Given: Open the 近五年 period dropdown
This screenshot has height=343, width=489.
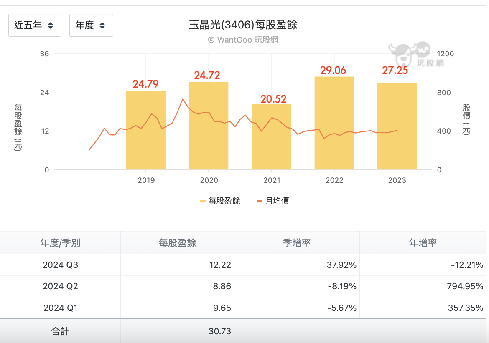Looking at the screenshot, I should pyautogui.click(x=35, y=25).
